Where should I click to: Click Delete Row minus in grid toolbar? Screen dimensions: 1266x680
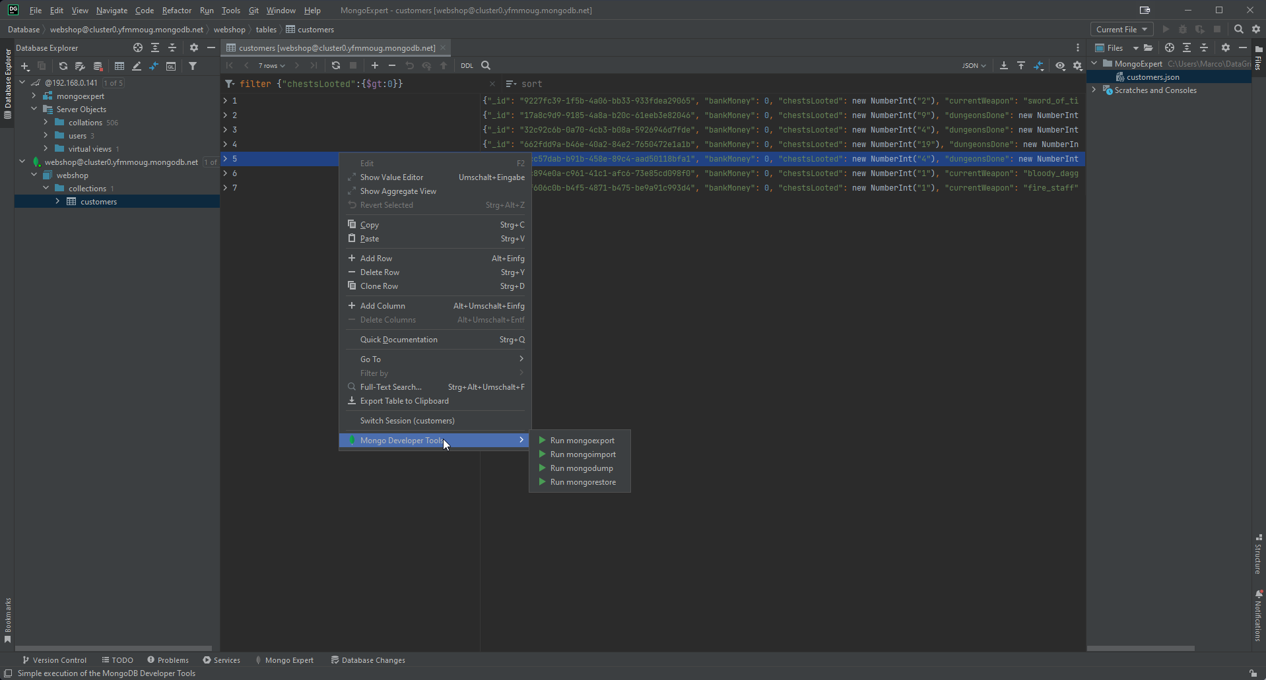point(392,65)
